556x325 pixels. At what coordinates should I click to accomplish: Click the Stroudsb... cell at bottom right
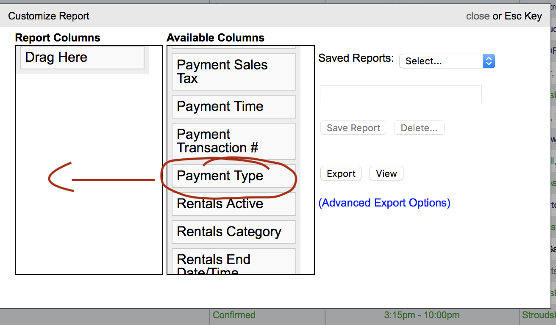click(x=538, y=315)
